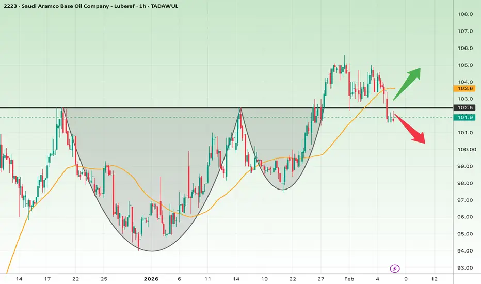Click the 94.00 price axis label
The image size is (481, 284).
tap(465, 251)
